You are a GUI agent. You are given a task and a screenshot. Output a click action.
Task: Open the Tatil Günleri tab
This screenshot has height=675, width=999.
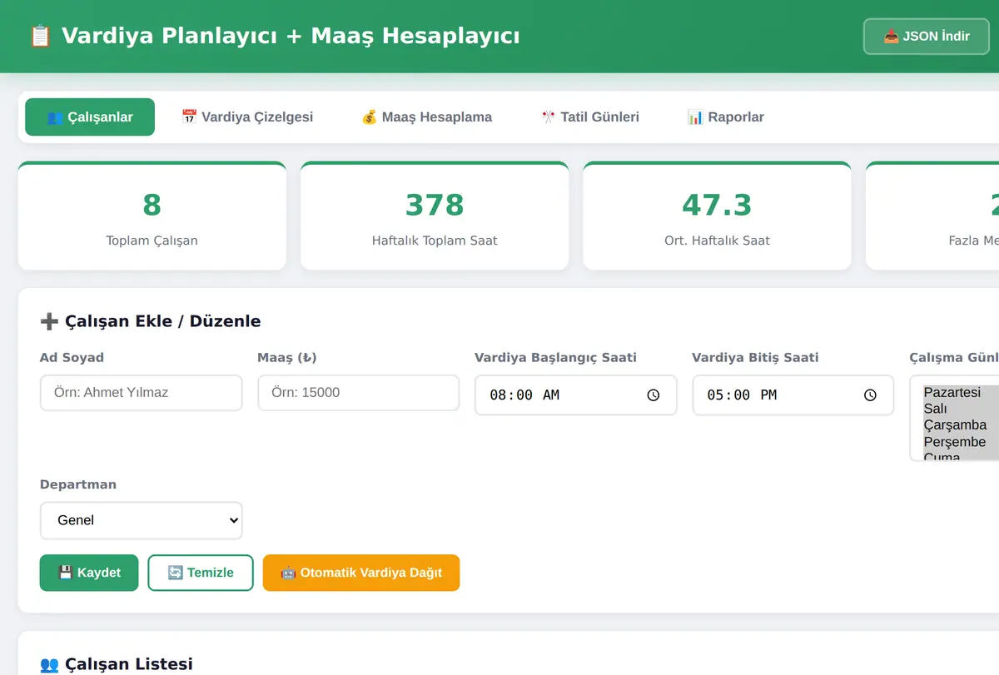coord(590,117)
